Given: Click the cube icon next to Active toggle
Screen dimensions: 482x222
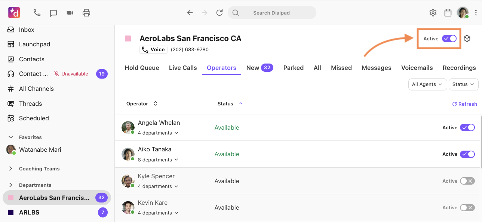Looking at the screenshot, I should 467,38.
